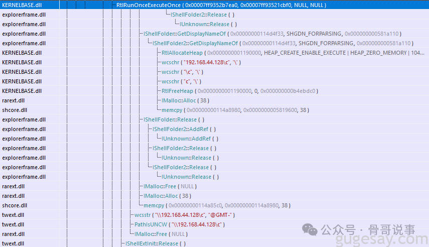
Task: Select memcpy call with destination 0x00000000114a85c0
Action: [x=217, y=205]
